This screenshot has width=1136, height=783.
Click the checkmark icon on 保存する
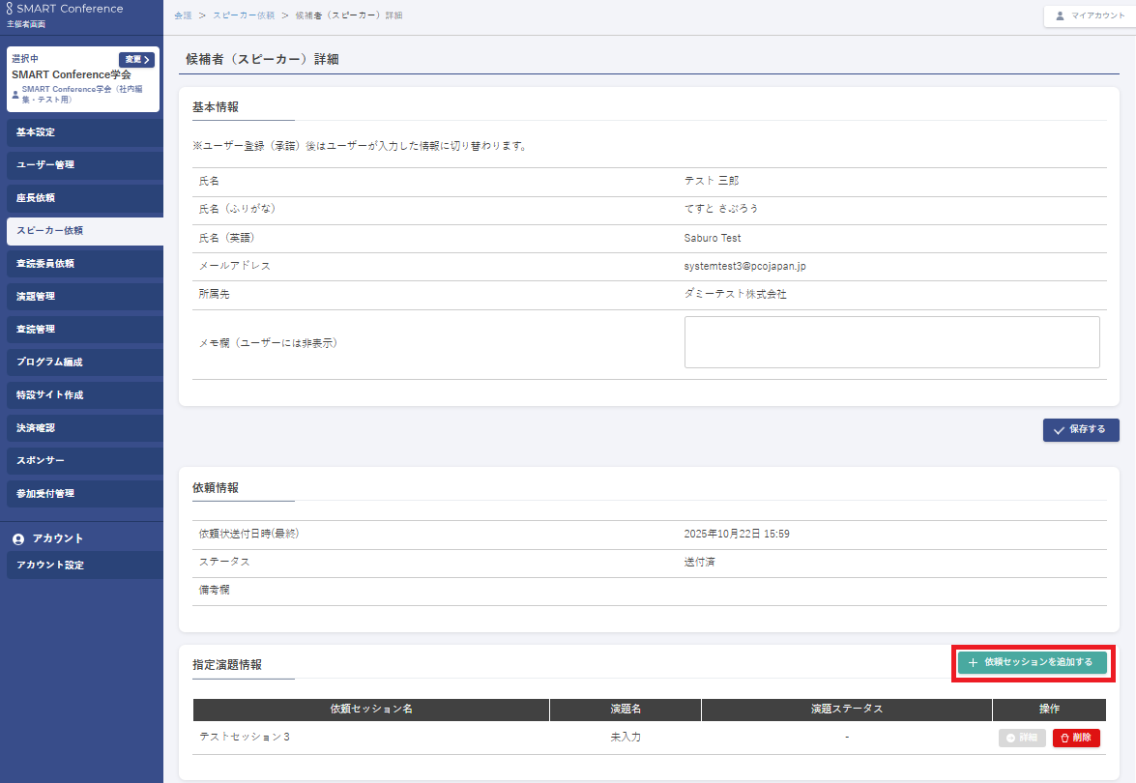click(x=1059, y=430)
